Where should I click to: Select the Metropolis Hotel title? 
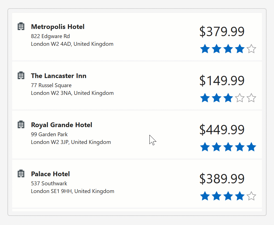[58, 27]
